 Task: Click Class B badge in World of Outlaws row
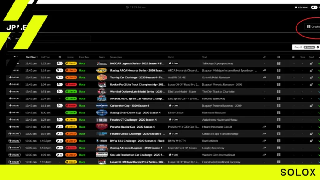(71, 92)
